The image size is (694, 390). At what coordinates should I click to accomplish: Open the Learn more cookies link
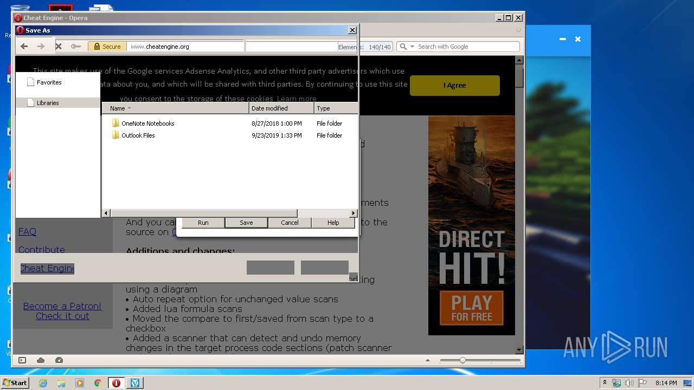coord(297,99)
